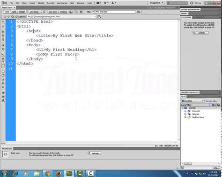Click the Live View options icon after Address
222x177 pixels.
(99, 17)
